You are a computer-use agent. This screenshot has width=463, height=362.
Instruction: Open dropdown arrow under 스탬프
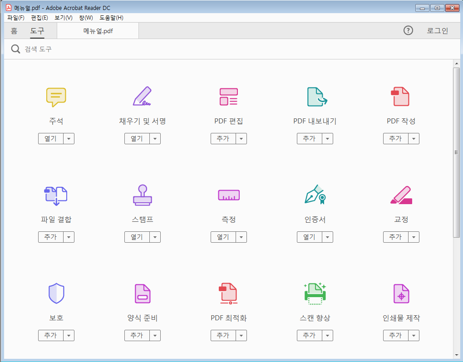point(155,237)
